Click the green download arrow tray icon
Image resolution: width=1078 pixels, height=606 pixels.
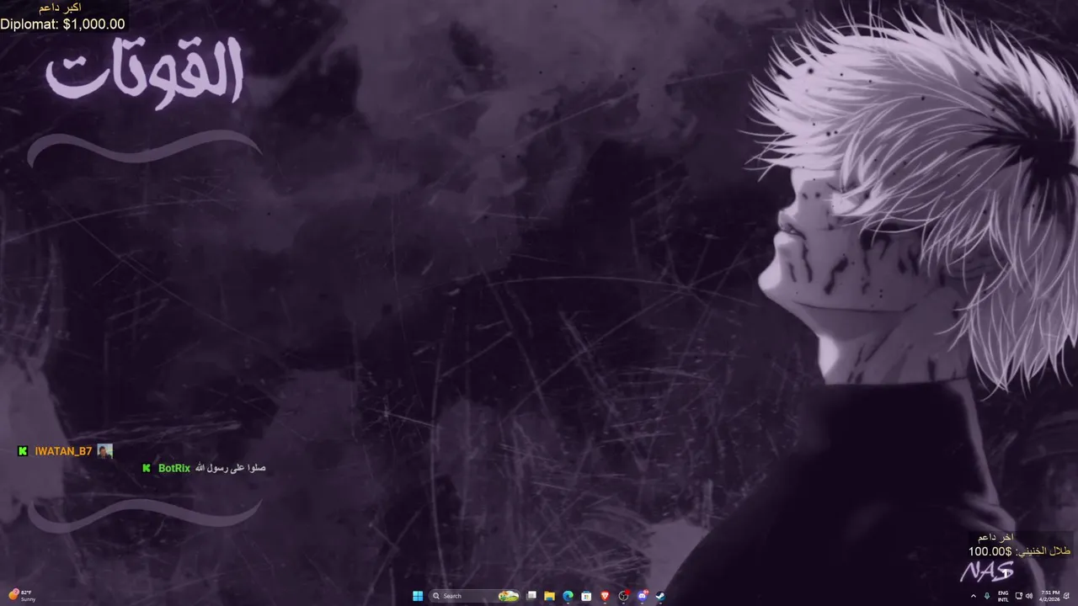click(x=987, y=596)
